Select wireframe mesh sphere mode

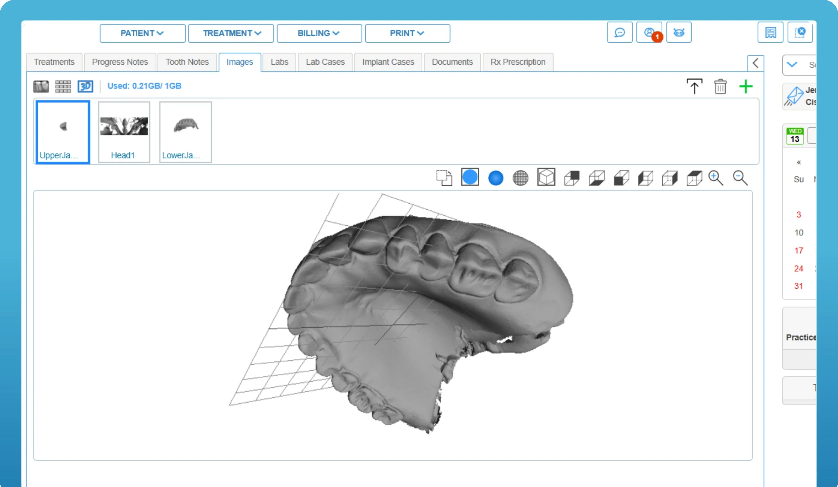click(520, 178)
